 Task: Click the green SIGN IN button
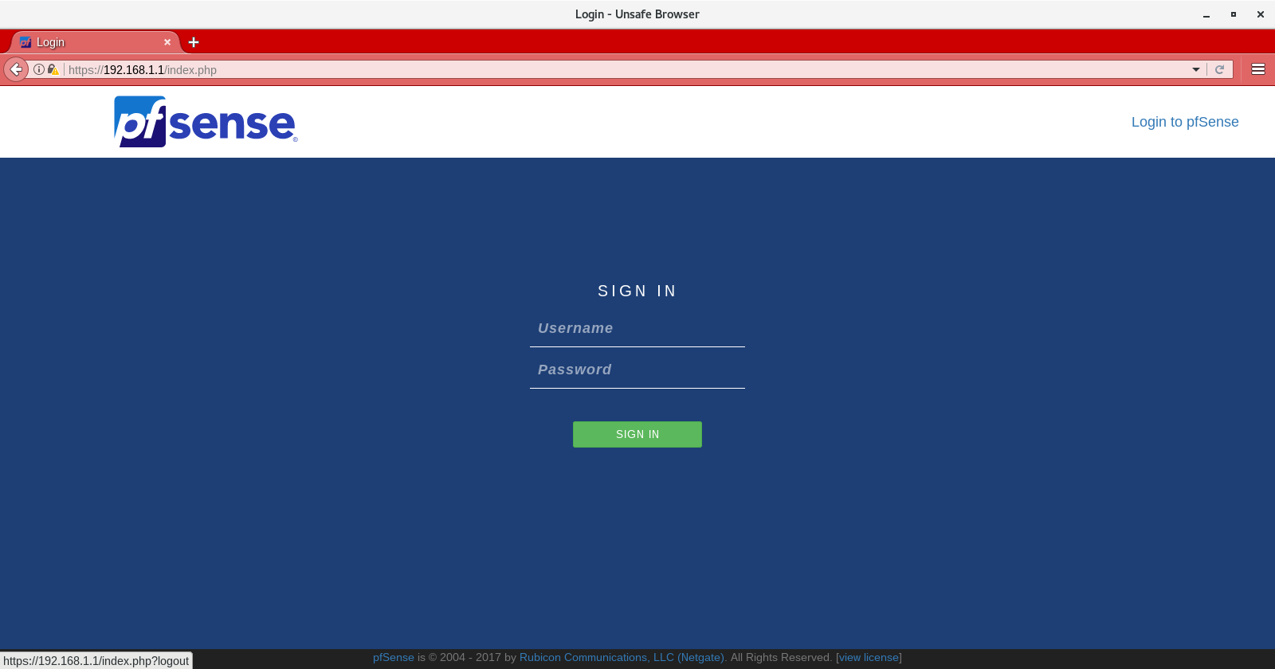(x=637, y=434)
